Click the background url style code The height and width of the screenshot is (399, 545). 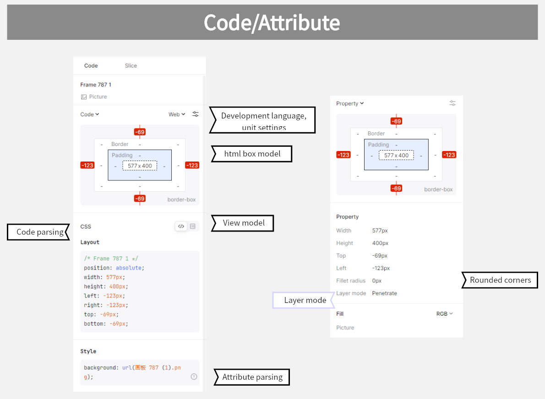[x=132, y=372]
